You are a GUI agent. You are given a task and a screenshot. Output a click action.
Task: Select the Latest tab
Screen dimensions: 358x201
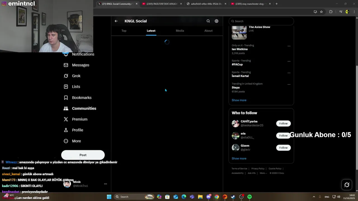[151, 31]
